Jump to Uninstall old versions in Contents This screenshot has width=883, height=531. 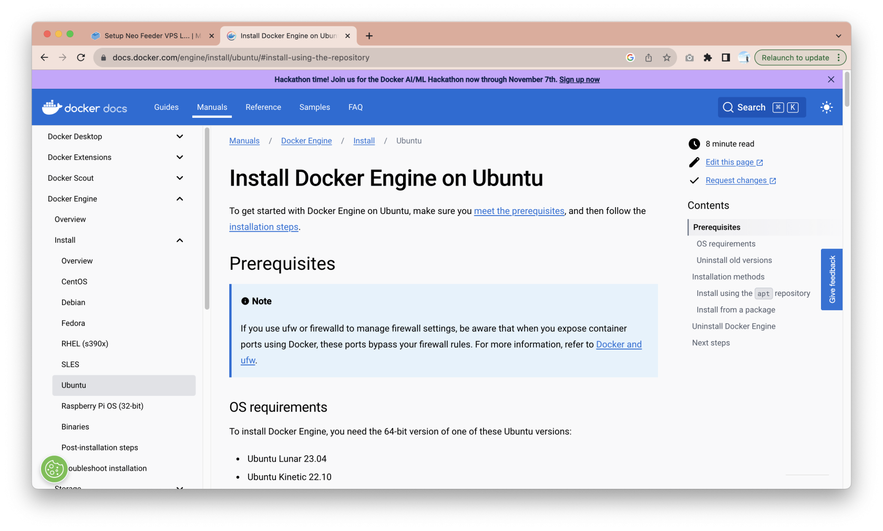[x=734, y=260]
